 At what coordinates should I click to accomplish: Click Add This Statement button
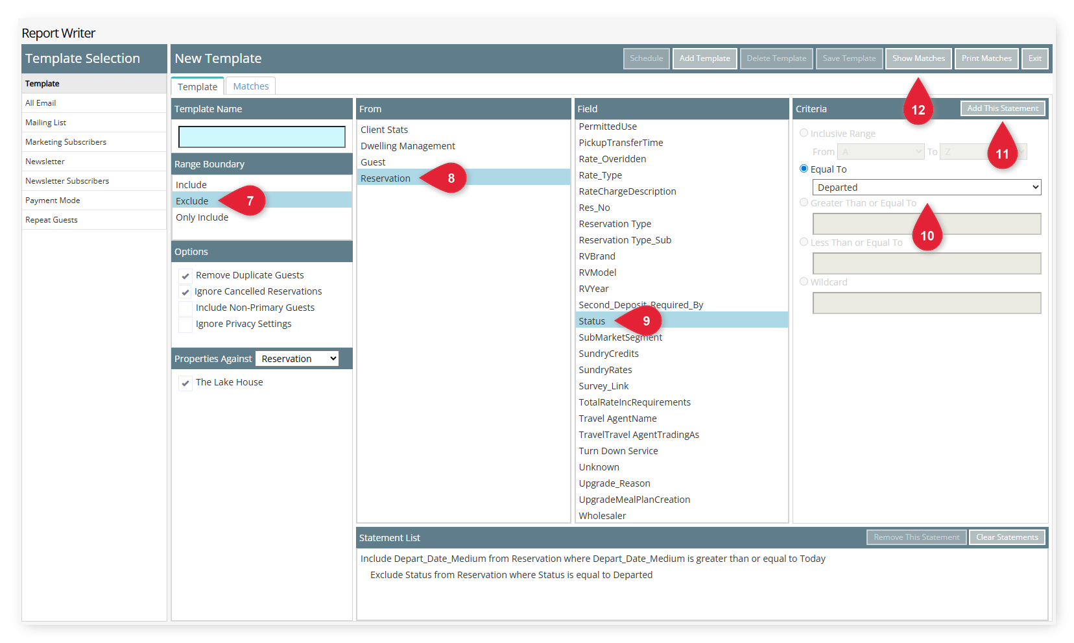[1003, 108]
